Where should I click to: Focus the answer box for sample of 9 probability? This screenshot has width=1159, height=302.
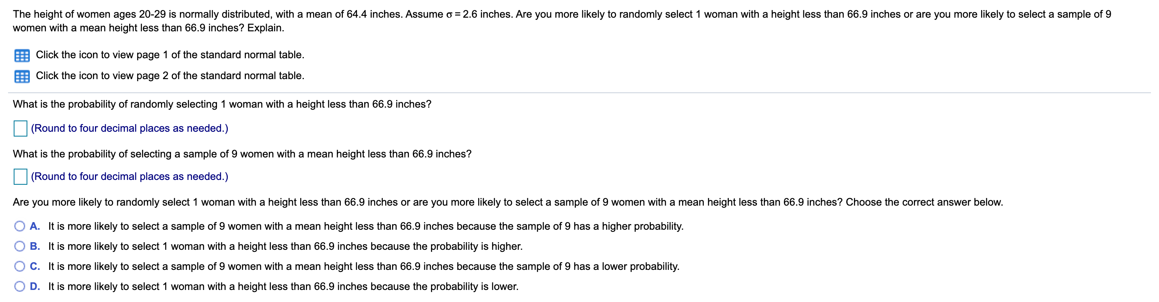[x=20, y=176]
